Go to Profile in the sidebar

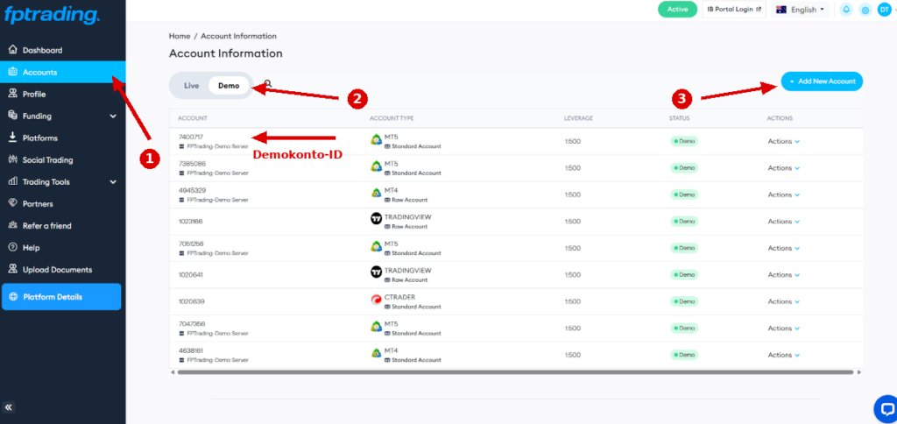(x=62, y=94)
